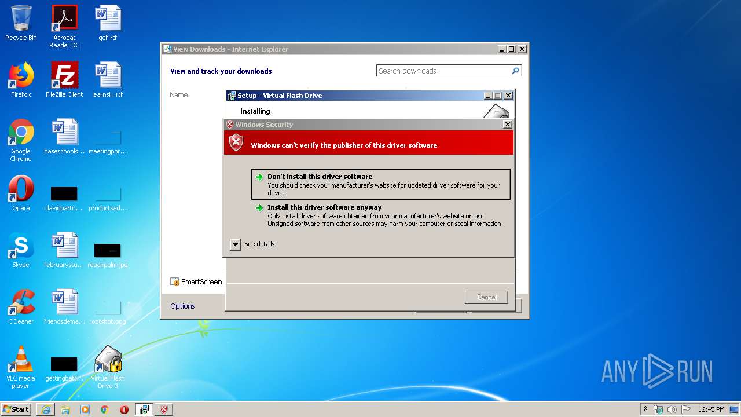Open Windows Explorer taskbar icon
This screenshot has height=417, width=741.
click(x=65, y=409)
